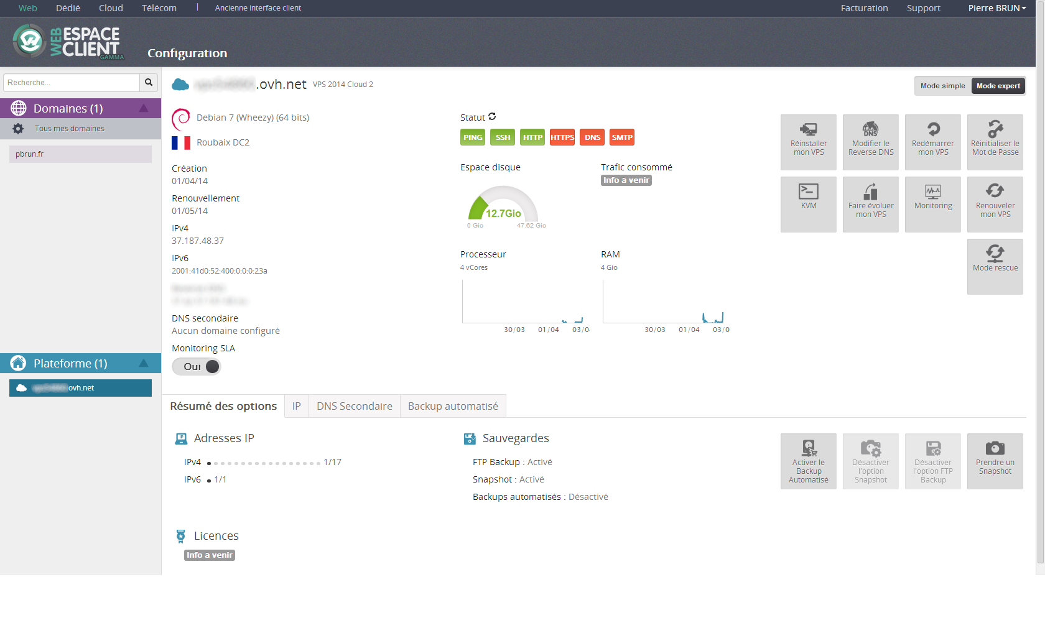1045x628 pixels.
Task: Open Ancienne interface client link
Action: click(x=258, y=8)
